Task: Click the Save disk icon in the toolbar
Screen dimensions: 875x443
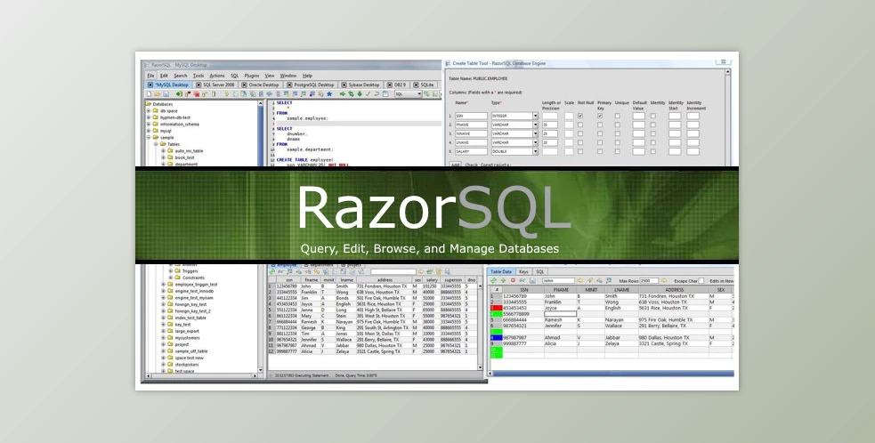Action: tap(166, 94)
